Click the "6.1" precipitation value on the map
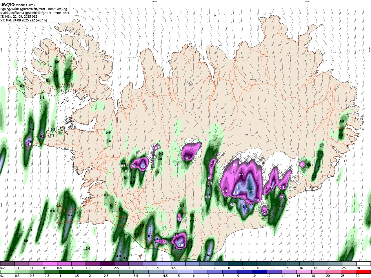 point(236,193)
